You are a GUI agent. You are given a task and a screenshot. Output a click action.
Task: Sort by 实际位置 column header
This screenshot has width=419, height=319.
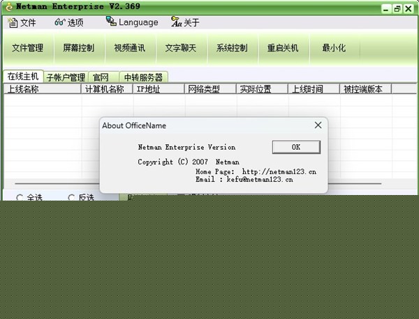(262, 89)
